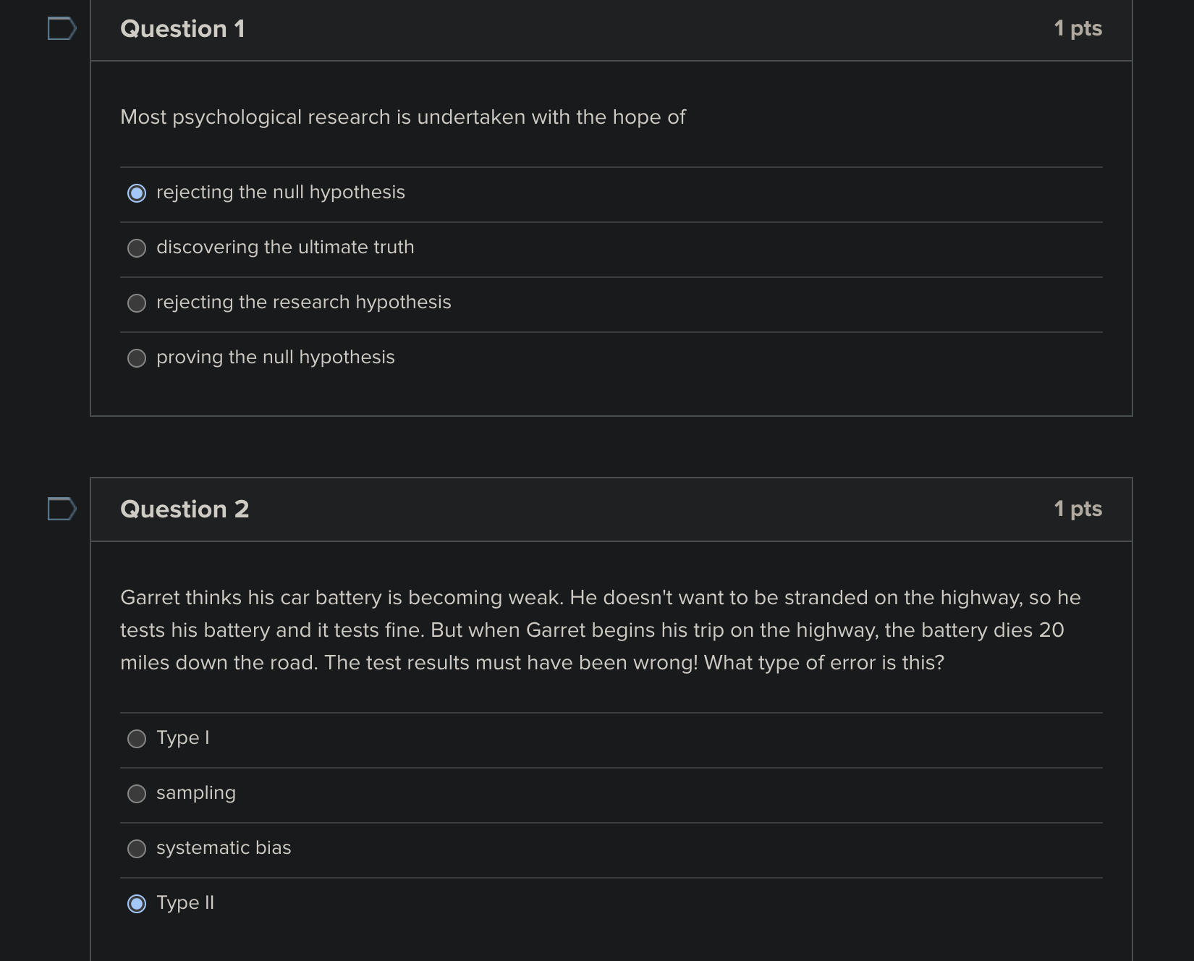Image resolution: width=1194 pixels, height=961 pixels.
Task: Click the Question 1 prompt text
Action: pos(402,117)
